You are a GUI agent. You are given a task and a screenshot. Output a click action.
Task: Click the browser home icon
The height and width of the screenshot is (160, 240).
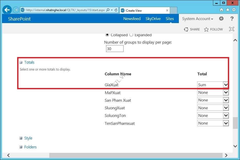click(x=222, y=10)
